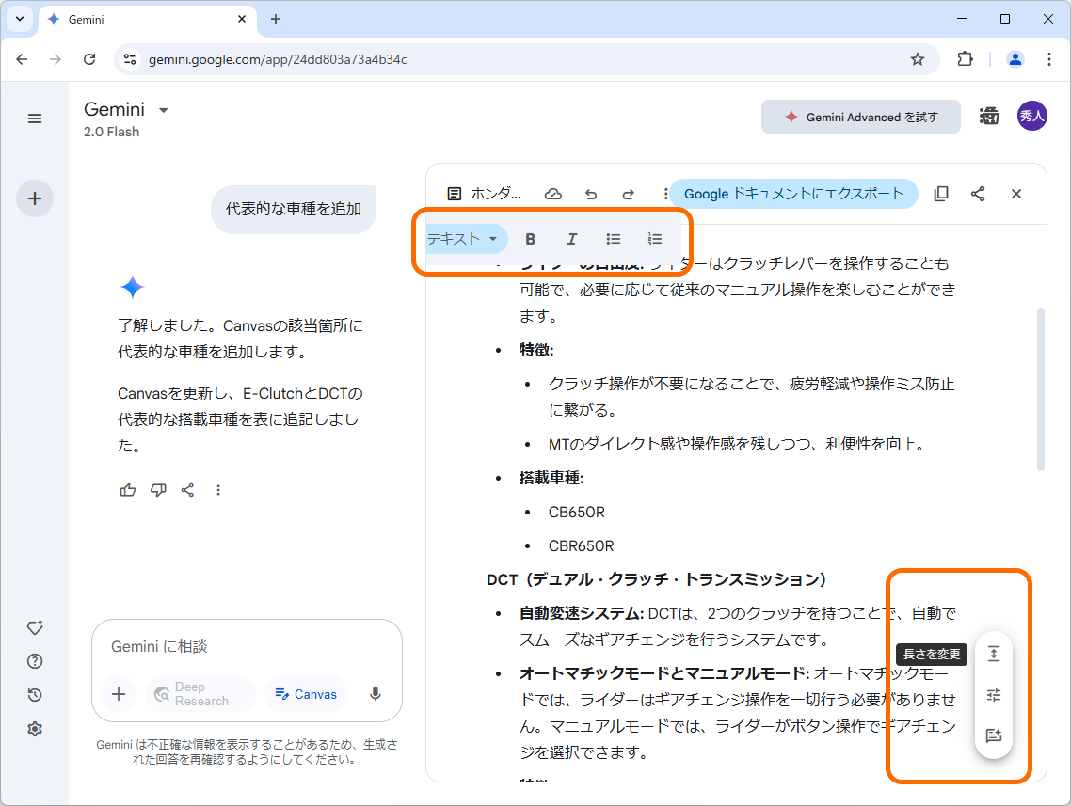Select the 長さを変更 (change length) icon
The width and height of the screenshot is (1071, 806).
[x=994, y=654]
